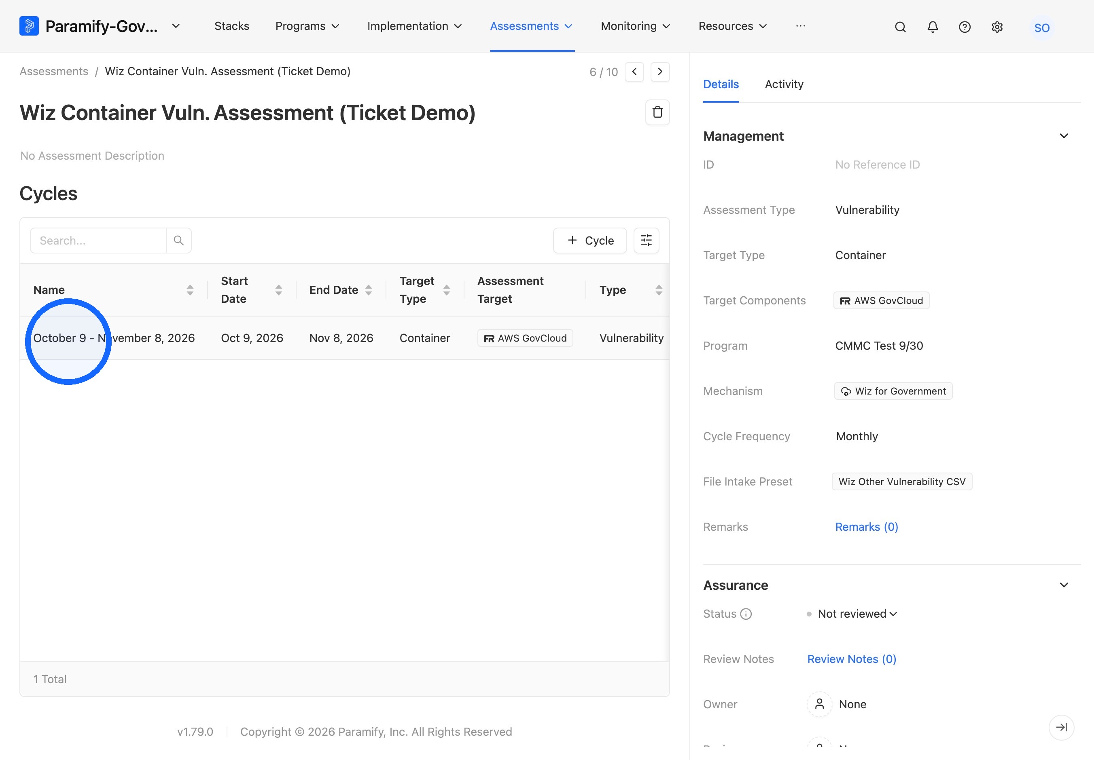Image resolution: width=1094 pixels, height=760 pixels.
Task: Click Wiz Other Vulnerability CSV preset tag
Action: pyautogui.click(x=901, y=482)
